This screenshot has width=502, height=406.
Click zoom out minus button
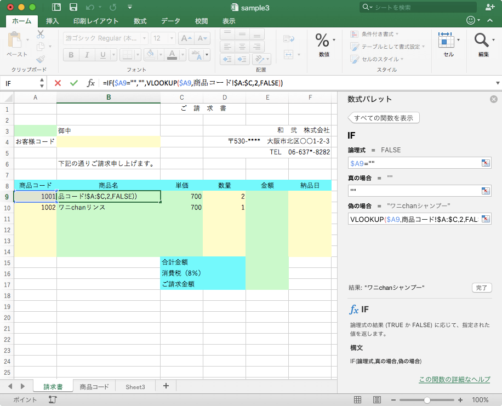coord(393,400)
